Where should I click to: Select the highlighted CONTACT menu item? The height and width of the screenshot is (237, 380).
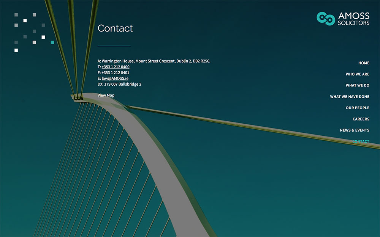pyautogui.click(x=361, y=141)
